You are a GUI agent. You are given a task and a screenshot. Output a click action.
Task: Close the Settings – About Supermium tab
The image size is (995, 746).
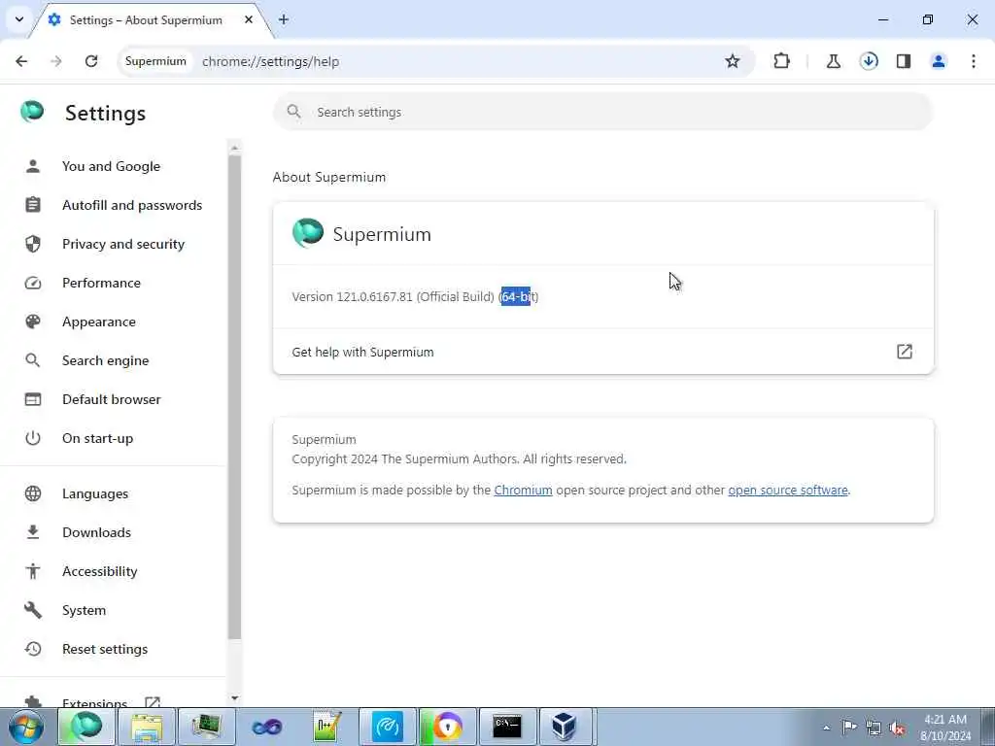249,19
